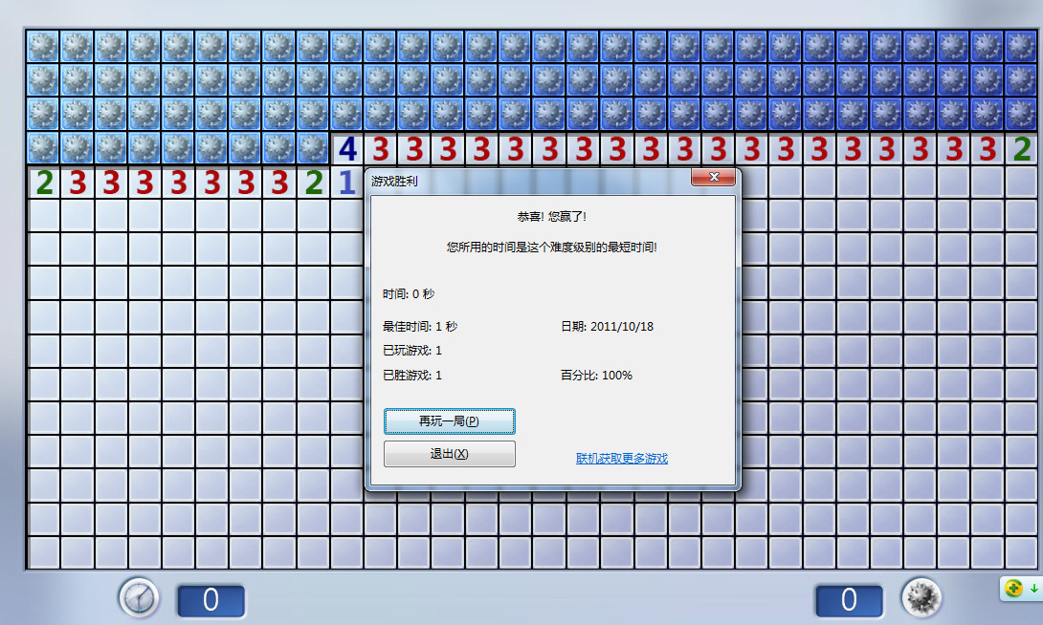Screen dimensions: 1043x625
Task: Click the 百分比: 100% text
Action: pos(597,376)
